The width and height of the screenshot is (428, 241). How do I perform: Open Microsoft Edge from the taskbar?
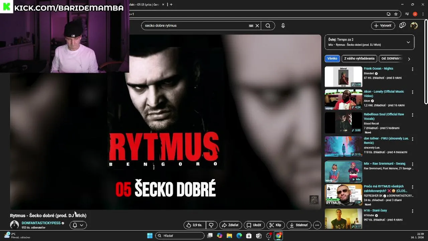[x=239, y=236]
